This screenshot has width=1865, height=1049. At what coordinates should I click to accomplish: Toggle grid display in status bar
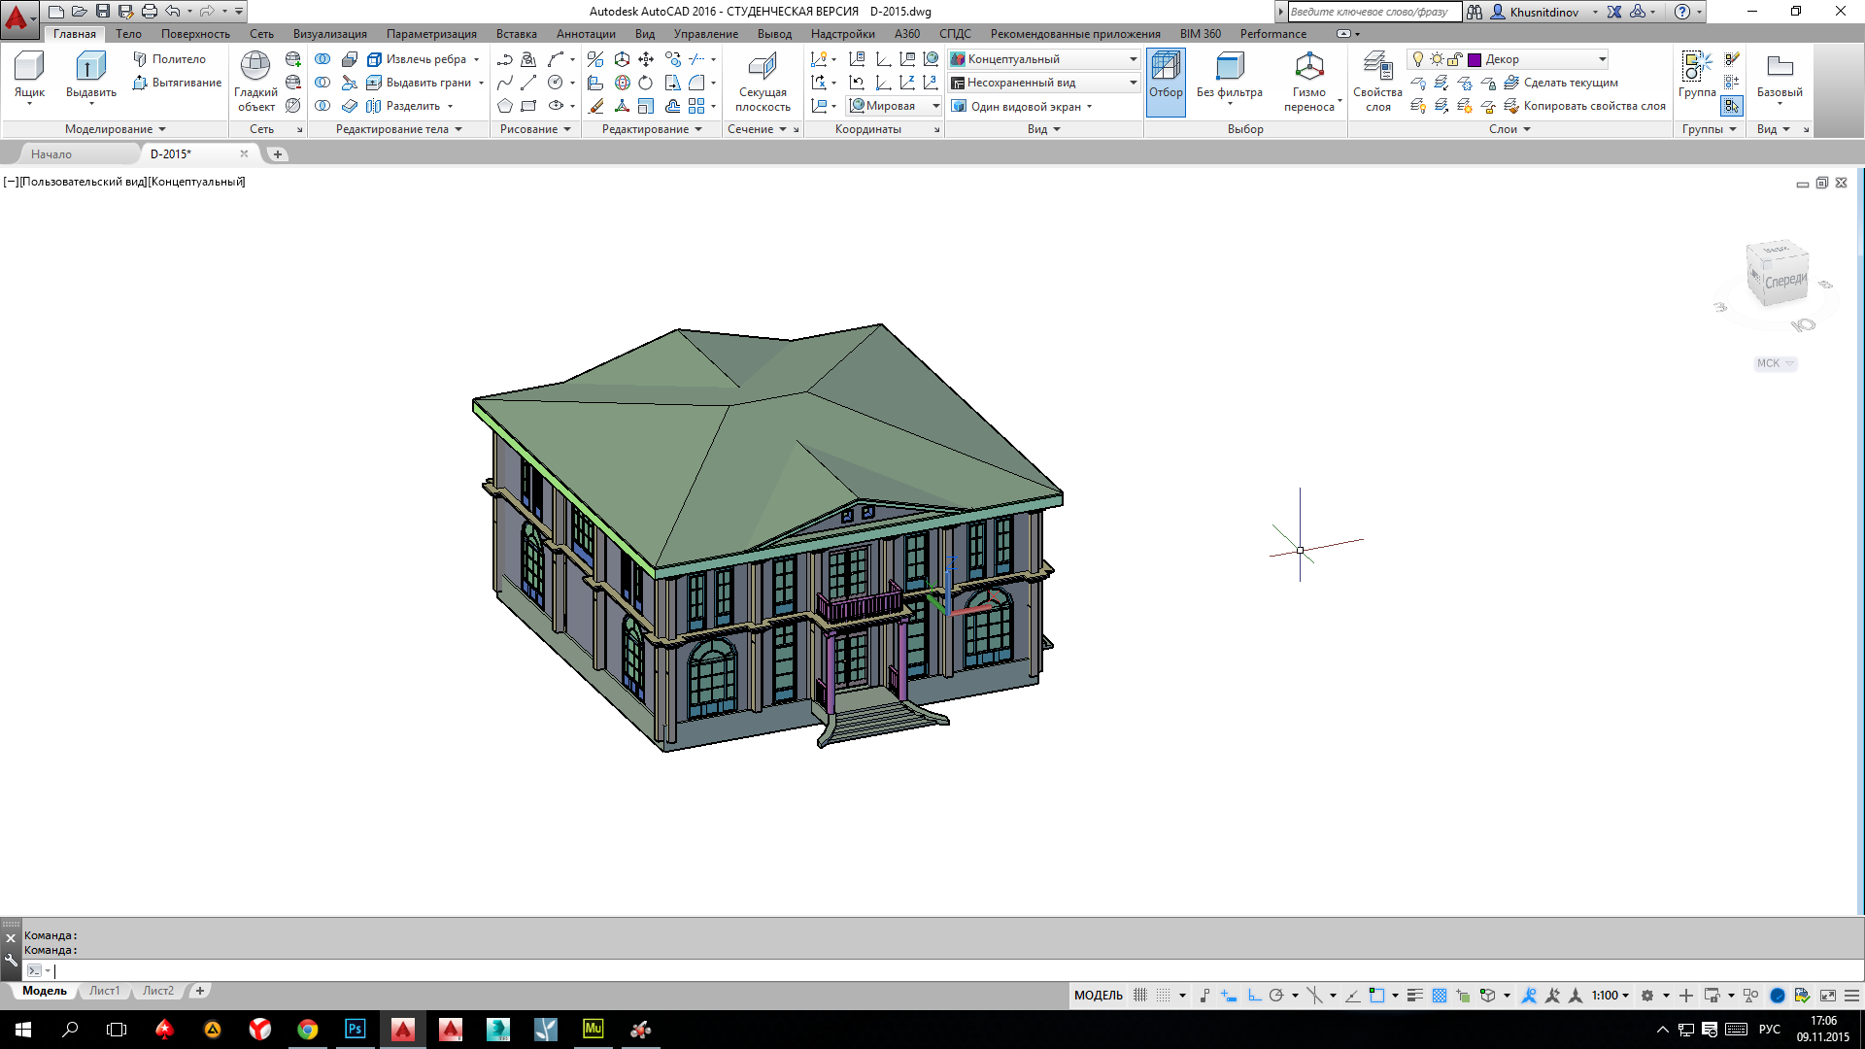click(1140, 996)
